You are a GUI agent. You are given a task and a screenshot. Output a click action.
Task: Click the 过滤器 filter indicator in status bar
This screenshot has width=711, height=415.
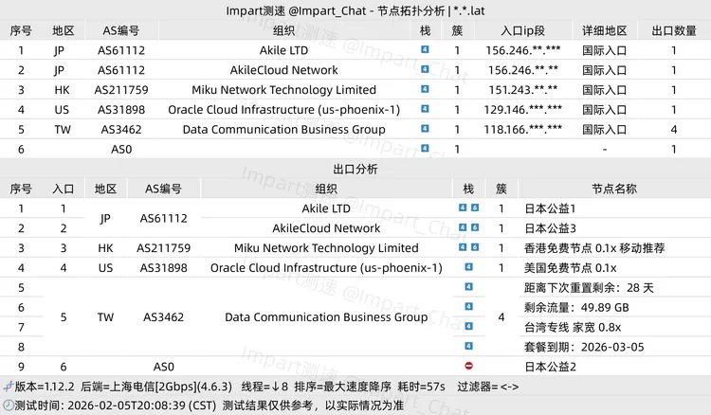coord(488,387)
